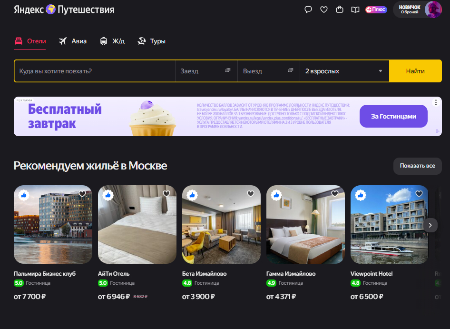Open the chat messages icon in header
The height and width of the screenshot is (329, 450).
[308, 10]
